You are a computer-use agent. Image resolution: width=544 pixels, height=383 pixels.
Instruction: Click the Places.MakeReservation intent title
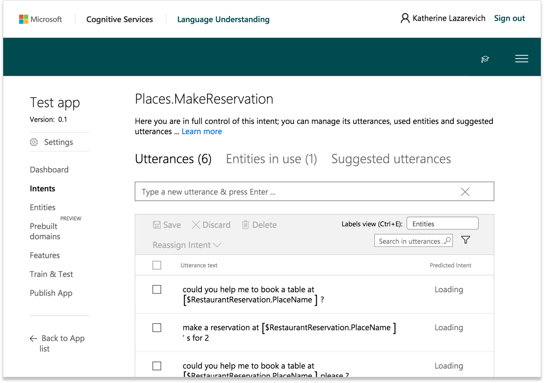[204, 99]
